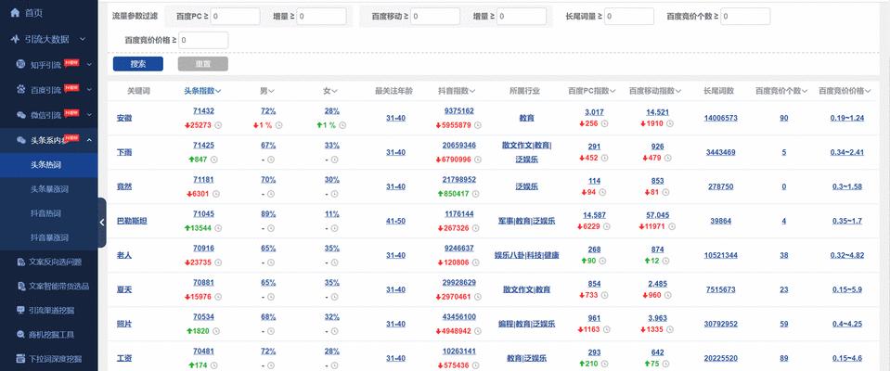Image resolution: width=890 pixels, height=371 pixels.
Task: Open 百度竞价价格 link 0.35~1.7
Action: point(847,221)
